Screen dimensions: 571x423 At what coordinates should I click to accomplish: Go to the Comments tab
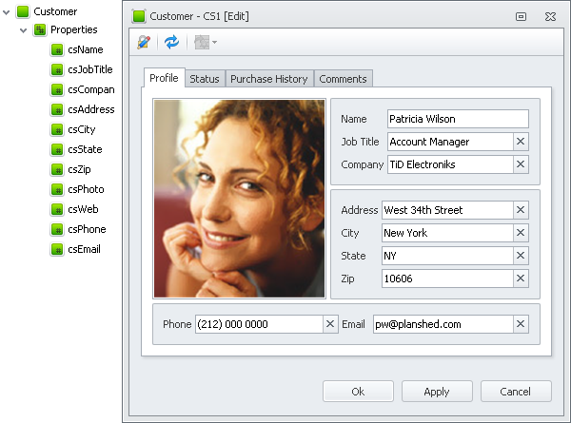(343, 79)
